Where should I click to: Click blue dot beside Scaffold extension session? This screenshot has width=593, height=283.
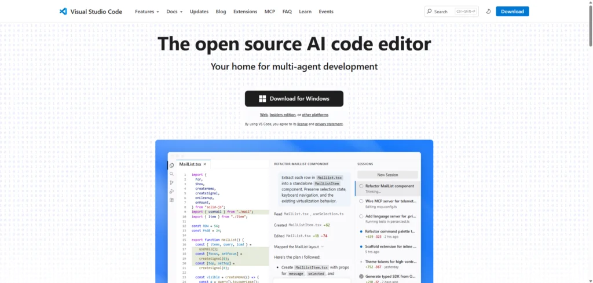point(361,247)
